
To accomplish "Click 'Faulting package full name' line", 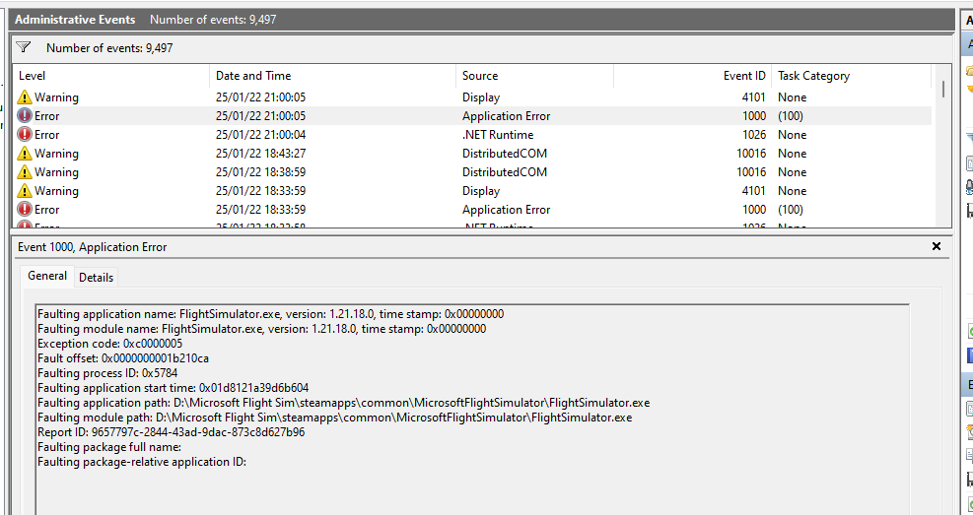I will (109, 447).
